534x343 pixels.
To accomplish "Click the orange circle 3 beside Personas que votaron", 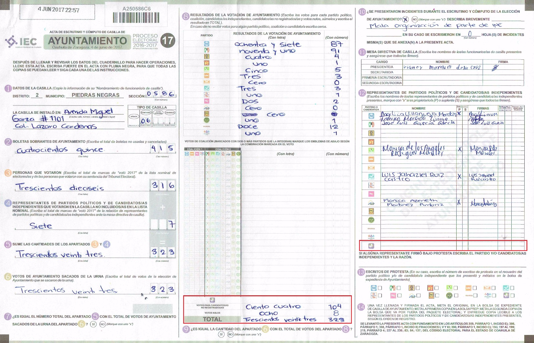I will [x=8, y=173].
